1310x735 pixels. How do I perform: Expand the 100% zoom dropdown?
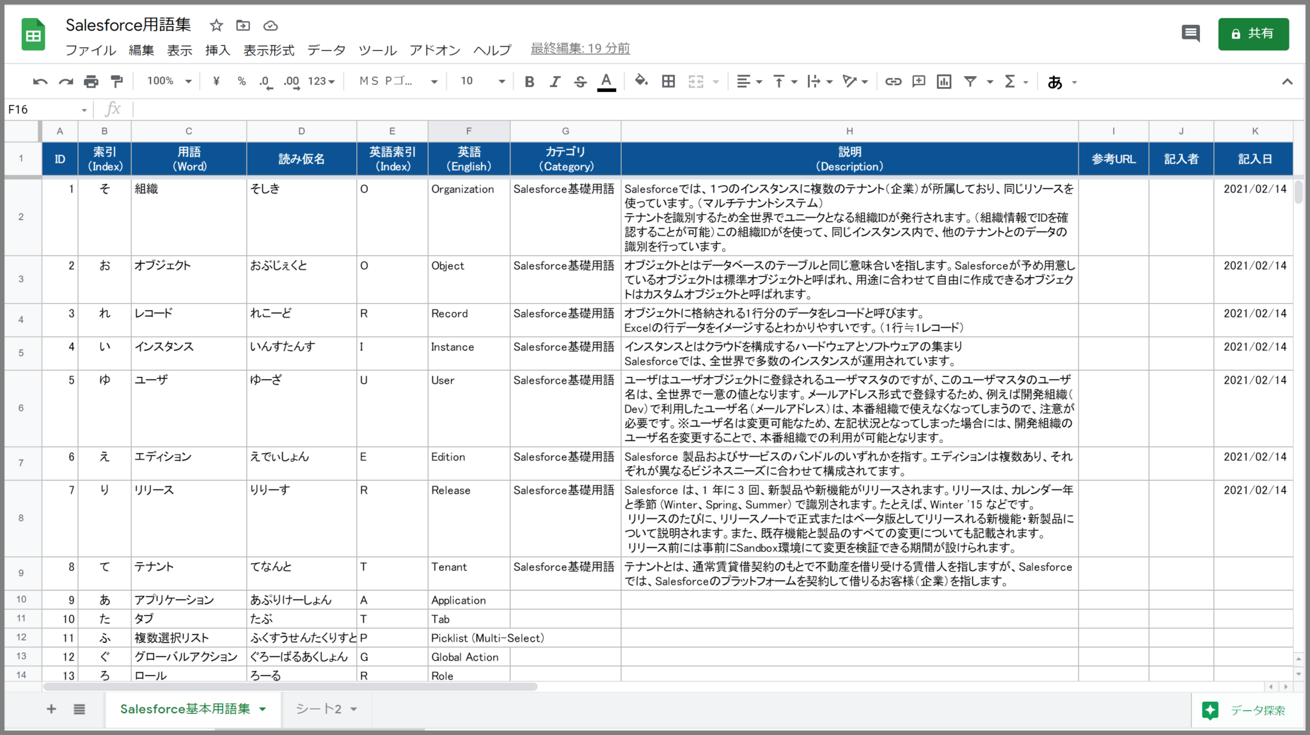coord(169,81)
